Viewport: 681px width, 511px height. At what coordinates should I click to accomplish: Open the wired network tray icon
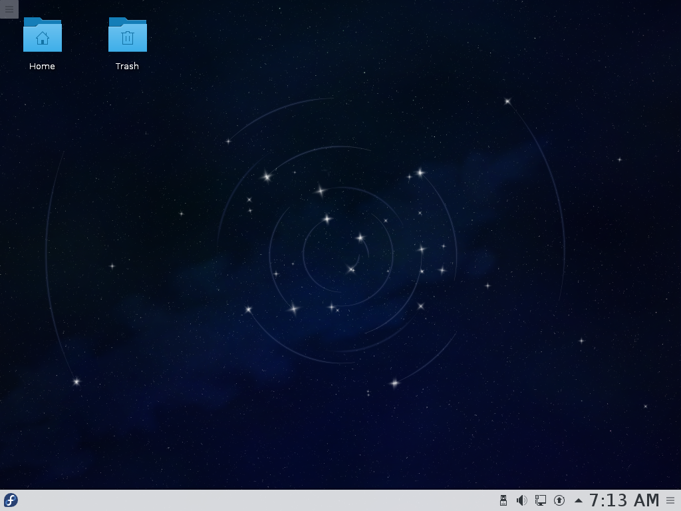click(x=540, y=500)
